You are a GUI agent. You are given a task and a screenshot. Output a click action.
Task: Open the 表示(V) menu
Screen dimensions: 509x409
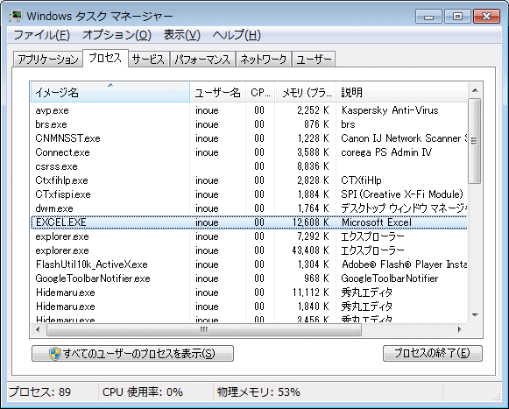182,35
